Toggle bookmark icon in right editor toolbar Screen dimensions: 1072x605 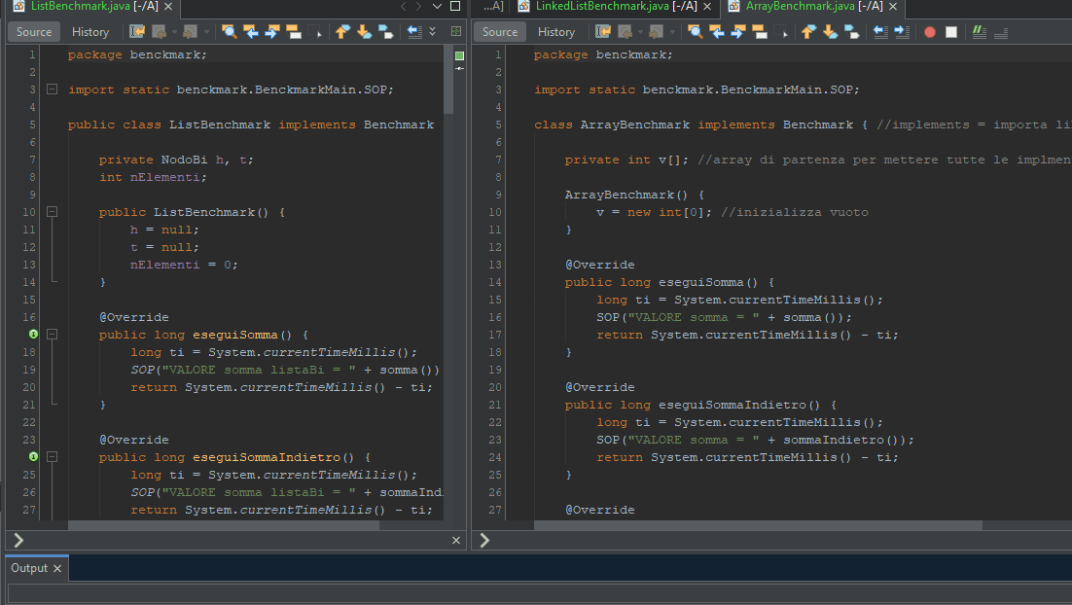(852, 31)
